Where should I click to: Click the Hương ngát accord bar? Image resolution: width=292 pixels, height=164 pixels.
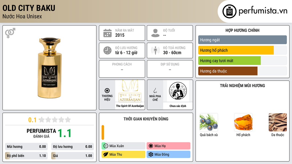click(x=242, y=40)
